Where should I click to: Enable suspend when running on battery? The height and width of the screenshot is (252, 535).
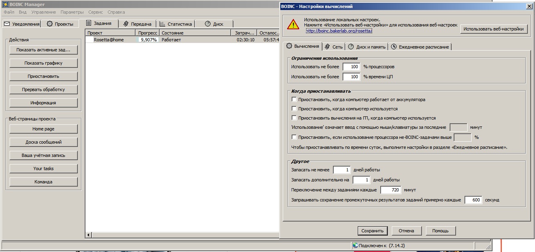click(294, 99)
